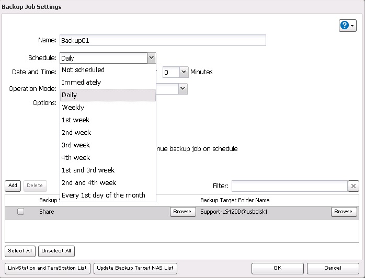
Task: Click the Support-LS420D@usbdisk1 target cell
Action: (234, 212)
